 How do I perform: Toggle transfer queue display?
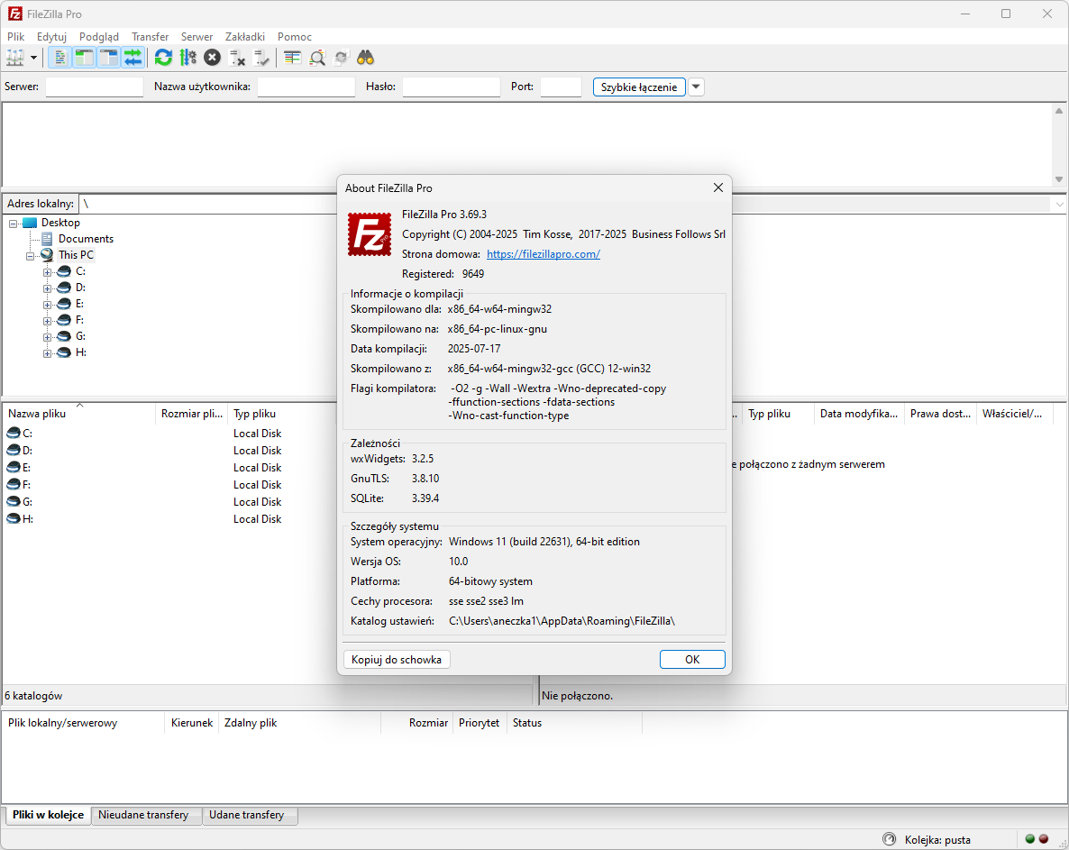click(132, 58)
